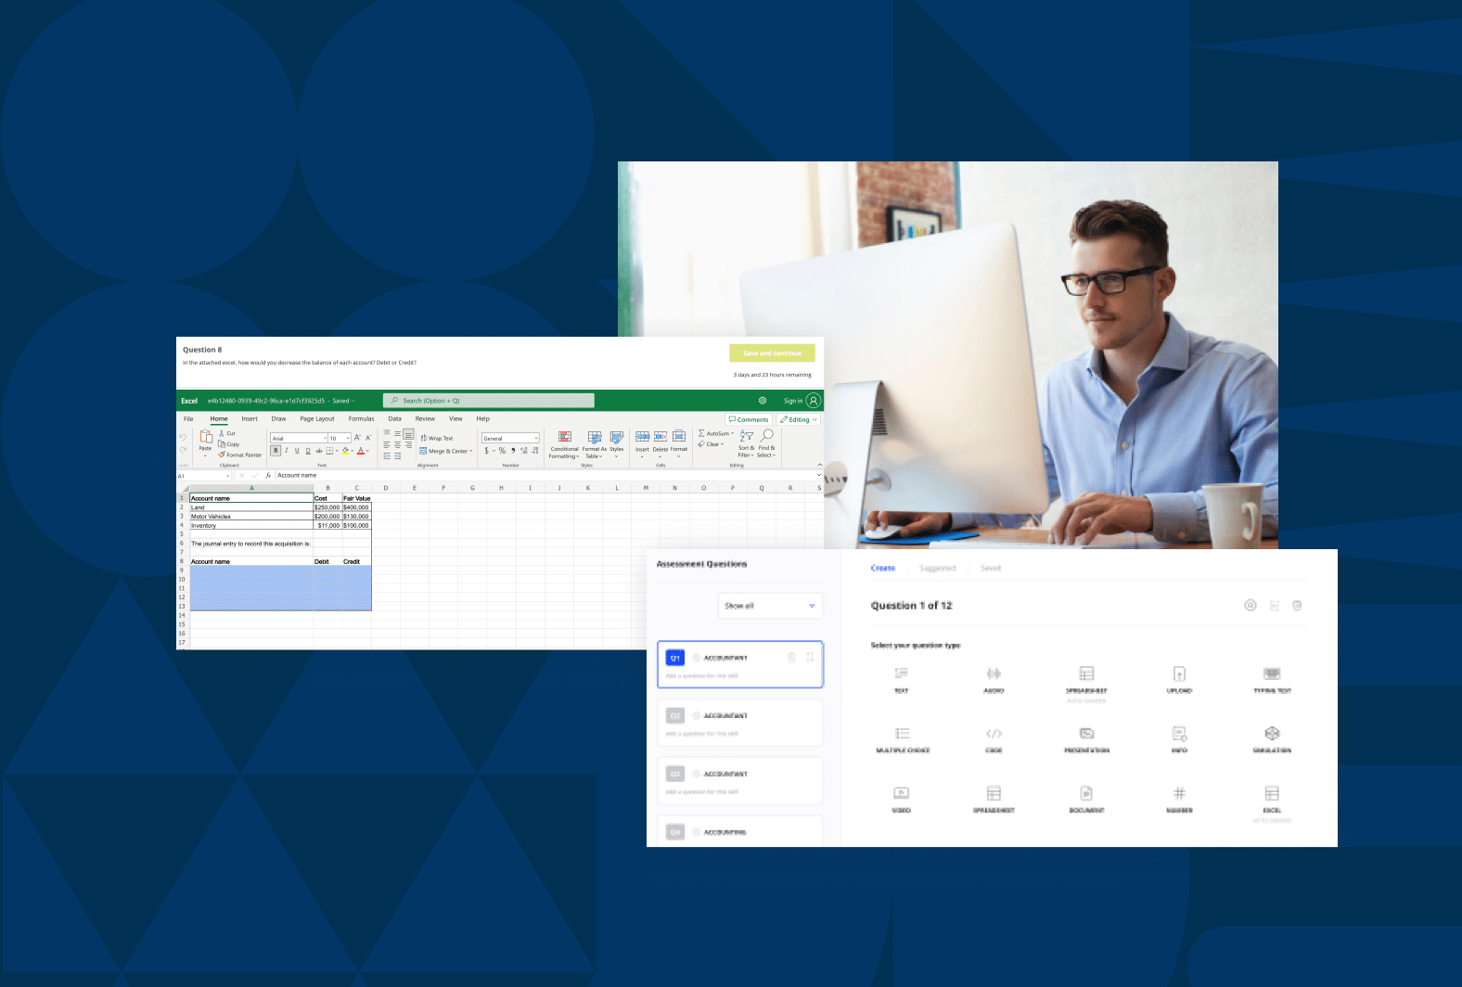Image resolution: width=1462 pixels, height=987 pixels.
Task: Click the trash icon on Q1 card
Action: [x=791, y=657]
